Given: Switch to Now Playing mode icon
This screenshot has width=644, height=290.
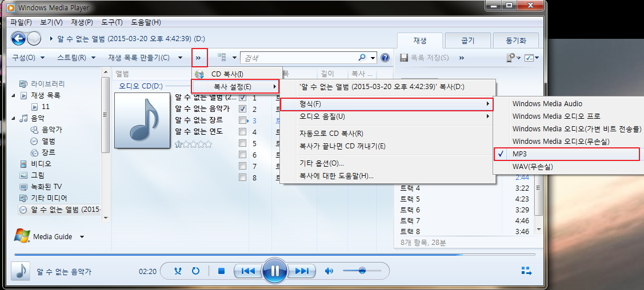Looking at the screenshot, I should click(x=526, y=271).
